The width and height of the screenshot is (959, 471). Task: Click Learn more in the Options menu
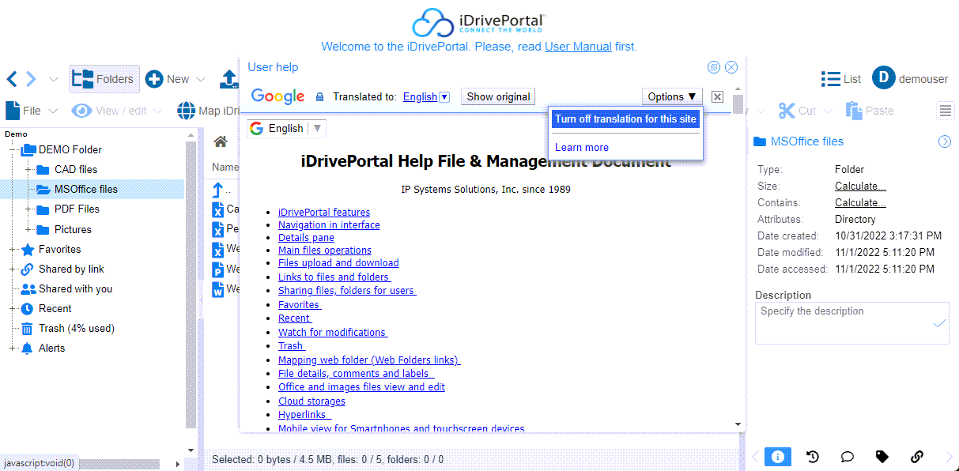(x=581, y=147)
